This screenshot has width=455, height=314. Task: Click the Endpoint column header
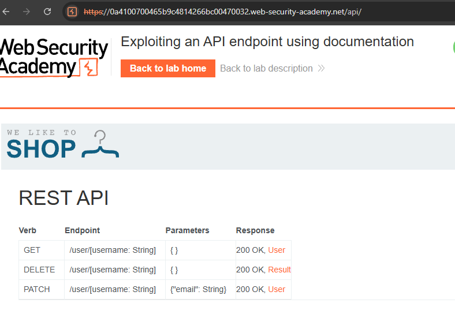point(82,230)
